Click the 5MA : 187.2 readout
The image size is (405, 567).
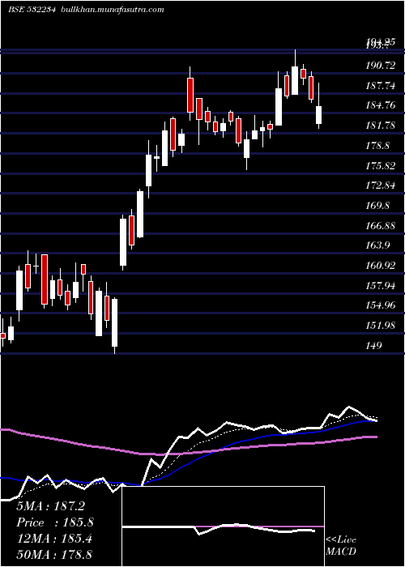[x=50, y=506]
